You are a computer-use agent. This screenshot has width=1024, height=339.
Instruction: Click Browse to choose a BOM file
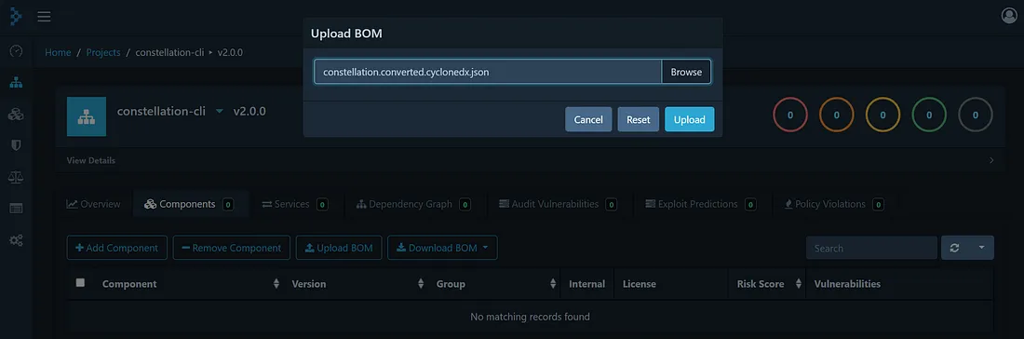click(x=686, y=72)
